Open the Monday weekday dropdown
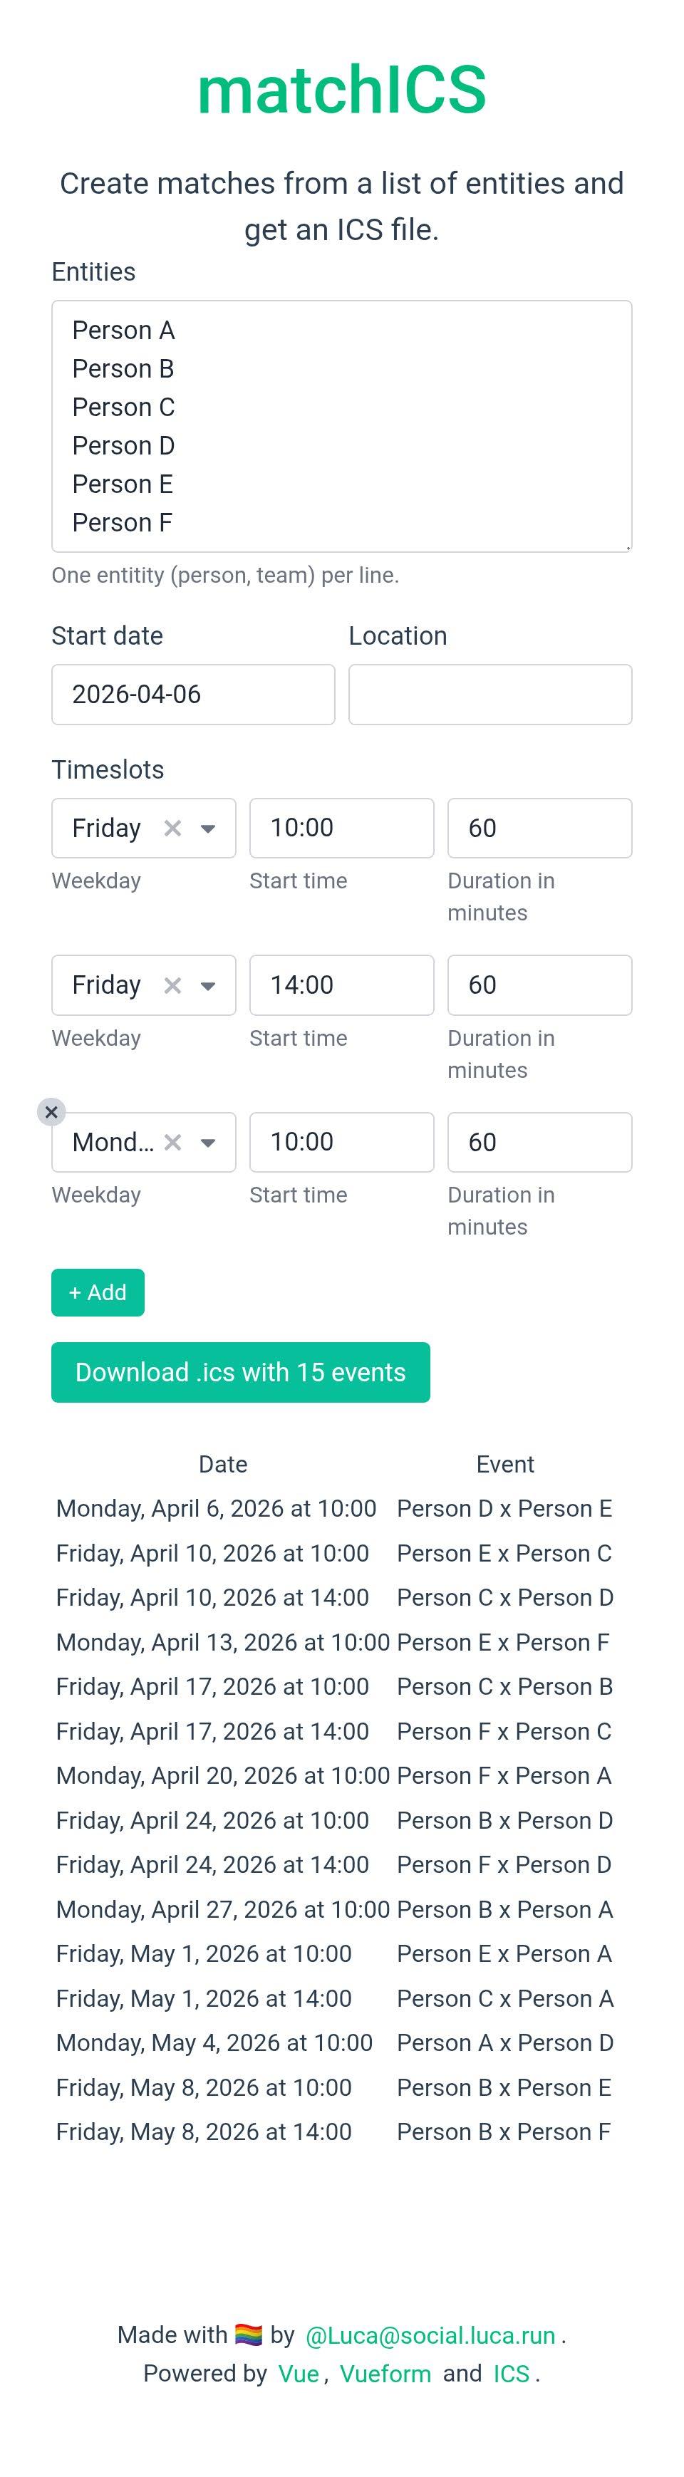Image resolution: width=684 pixels, height=2477 pixels. point(208,1143)
